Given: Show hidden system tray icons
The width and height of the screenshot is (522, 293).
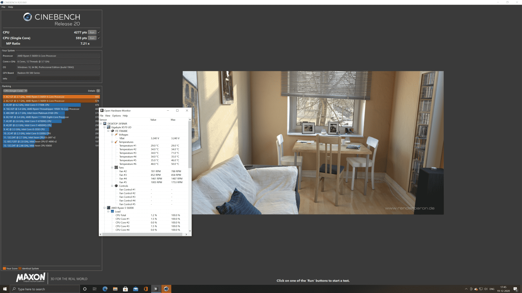Looking at the screenshot, I should (466, 289).
